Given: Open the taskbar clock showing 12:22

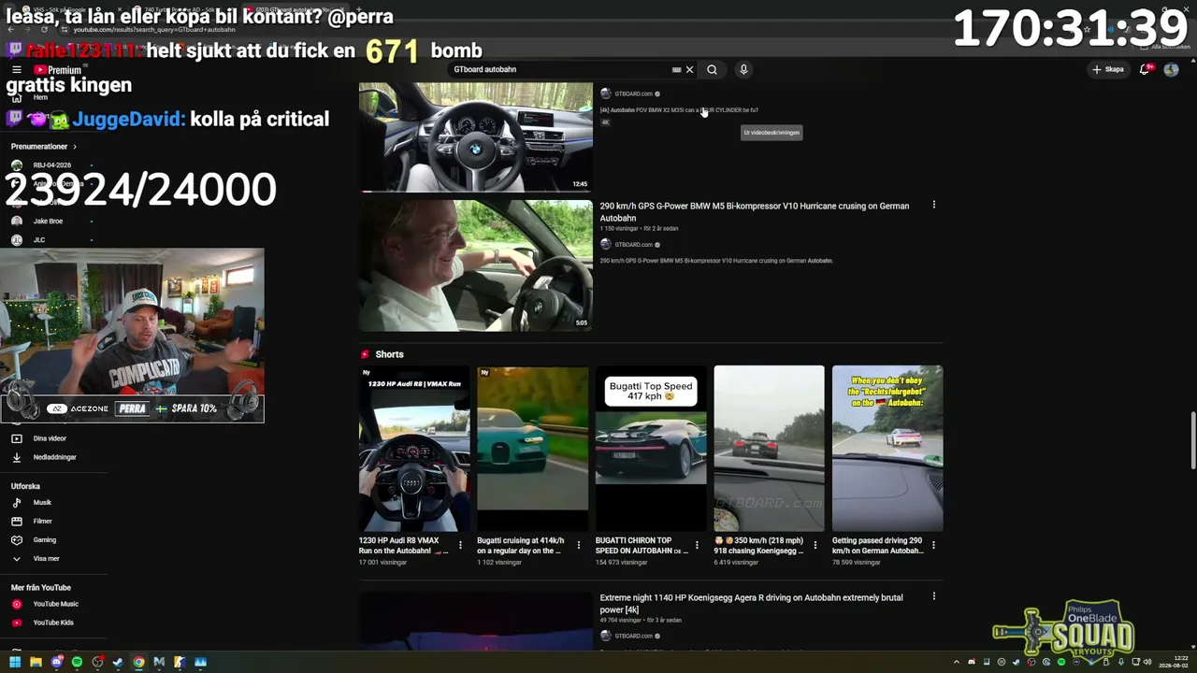Looking at the screenshot, I should point(1173,662).
